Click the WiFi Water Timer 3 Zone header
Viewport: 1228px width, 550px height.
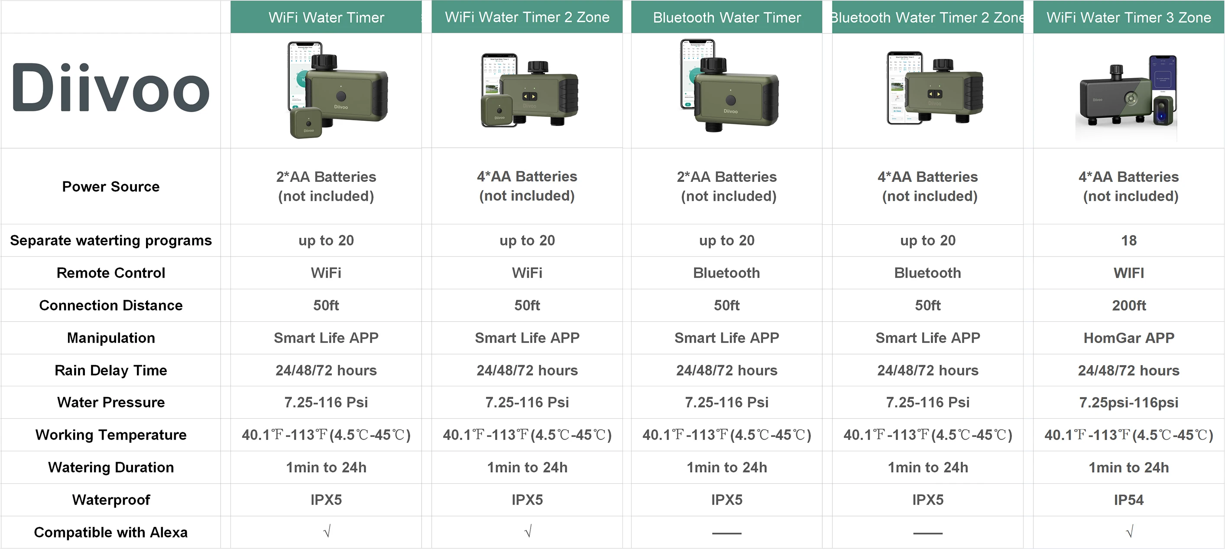click(1129, 17)
